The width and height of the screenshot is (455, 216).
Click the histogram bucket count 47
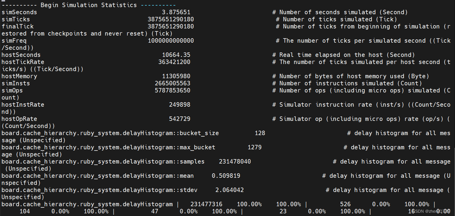pos(155,211)
